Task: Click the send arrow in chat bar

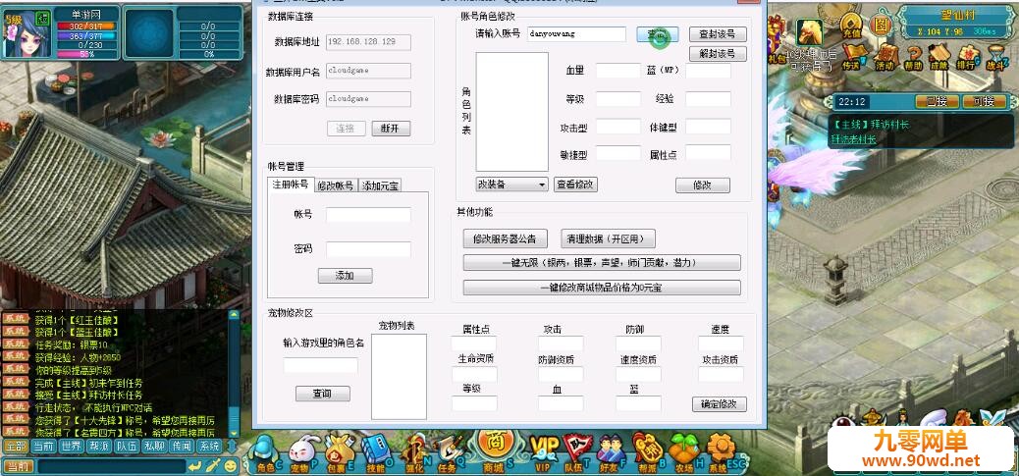Action: 194,465
